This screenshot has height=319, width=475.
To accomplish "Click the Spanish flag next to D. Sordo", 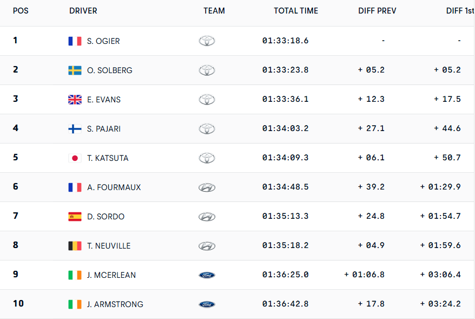I will coord(75,217).
